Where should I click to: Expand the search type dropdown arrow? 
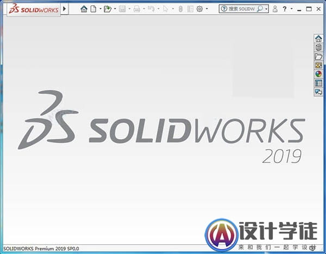tap(266, 9)
